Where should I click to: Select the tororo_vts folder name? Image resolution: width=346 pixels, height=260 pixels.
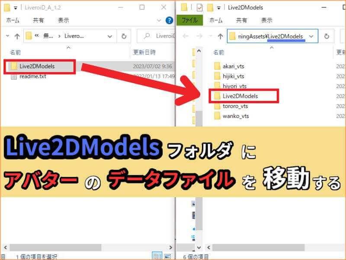click(235, 106)
